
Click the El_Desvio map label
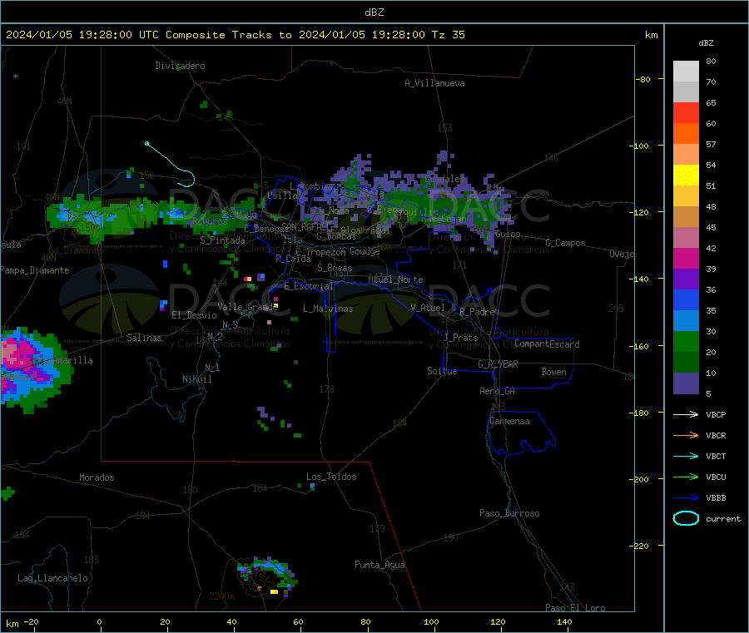[194, 315]
